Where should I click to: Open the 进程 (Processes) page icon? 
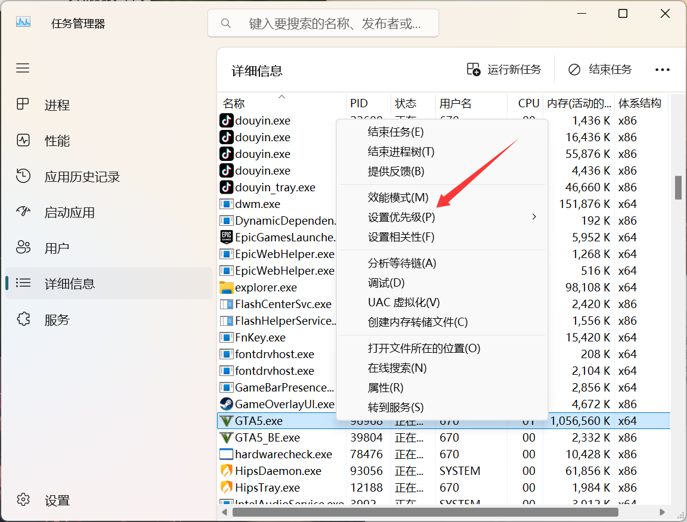click(23, 105)
